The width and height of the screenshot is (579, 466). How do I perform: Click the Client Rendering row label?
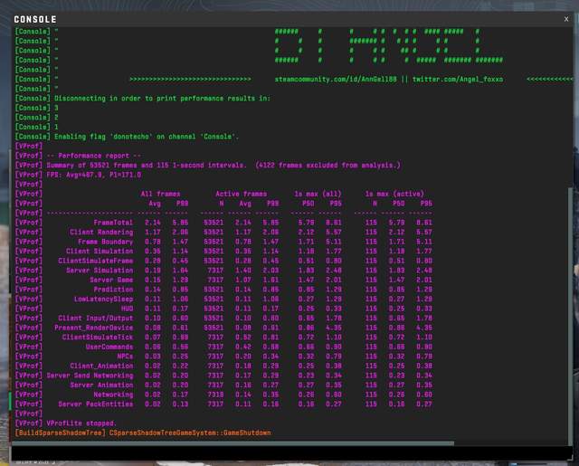[101, 232]
